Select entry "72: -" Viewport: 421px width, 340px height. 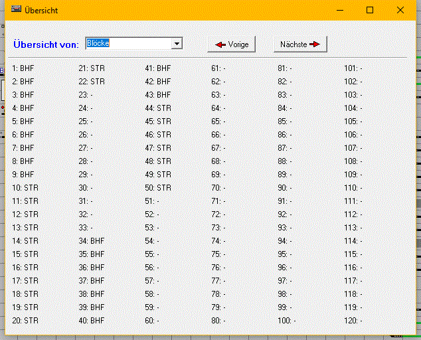click(x=218, y=214)
